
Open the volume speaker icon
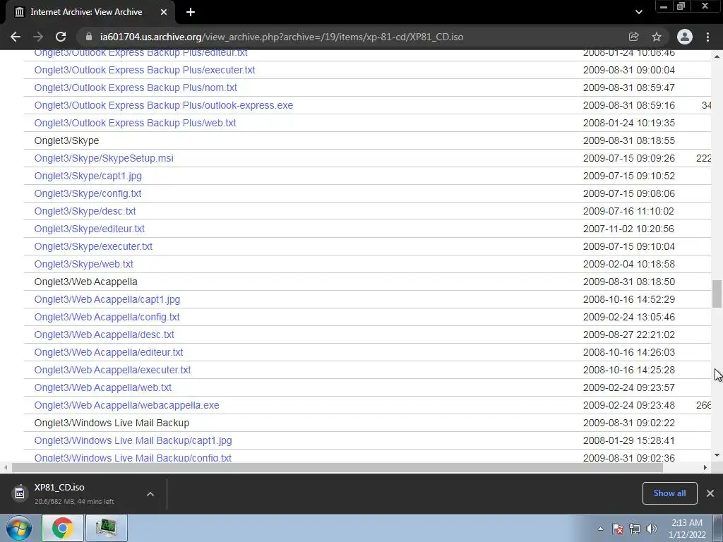click(651, 529)
